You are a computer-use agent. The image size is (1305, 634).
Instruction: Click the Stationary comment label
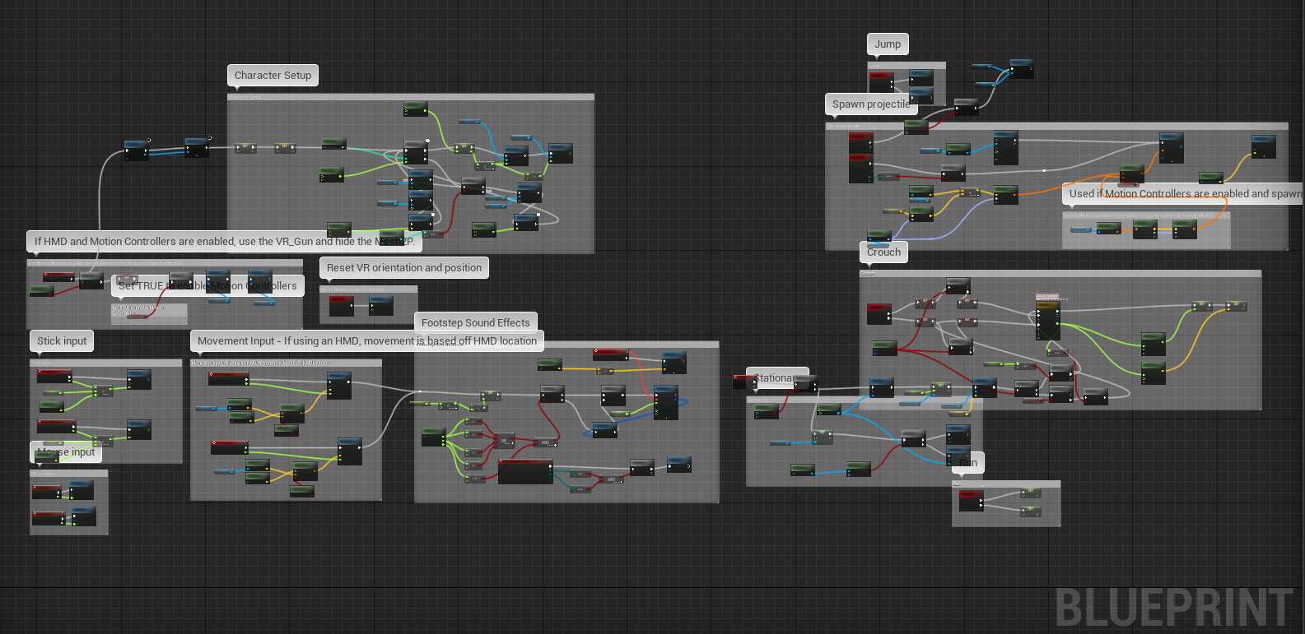(776, 378)
